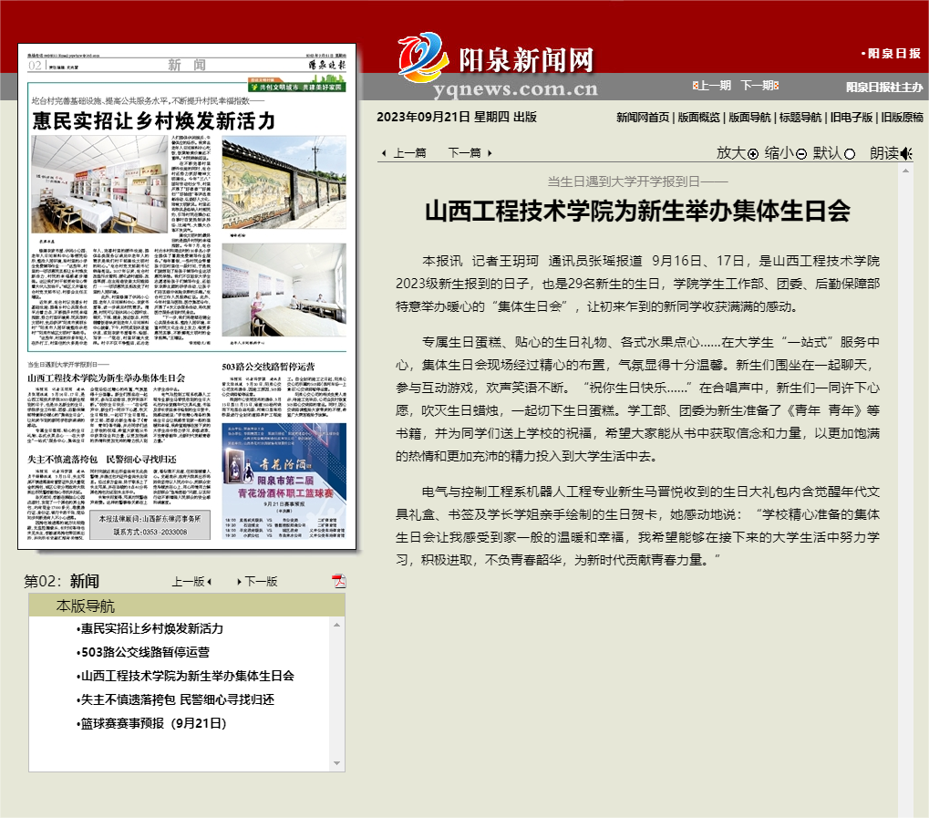Click the 缩小 zoom-out minus icon
This screenshot has height=818, width=929.
tap(801, 154)
